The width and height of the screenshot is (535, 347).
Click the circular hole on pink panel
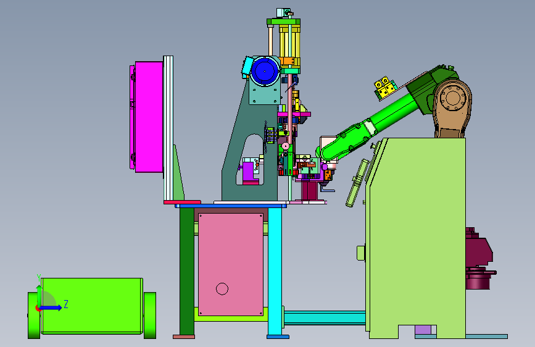click(x=222, y=289)
